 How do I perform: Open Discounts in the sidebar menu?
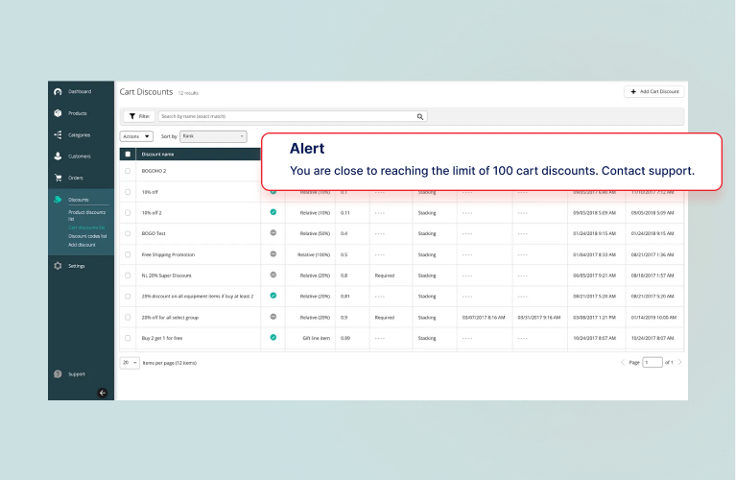coord(79,200)
